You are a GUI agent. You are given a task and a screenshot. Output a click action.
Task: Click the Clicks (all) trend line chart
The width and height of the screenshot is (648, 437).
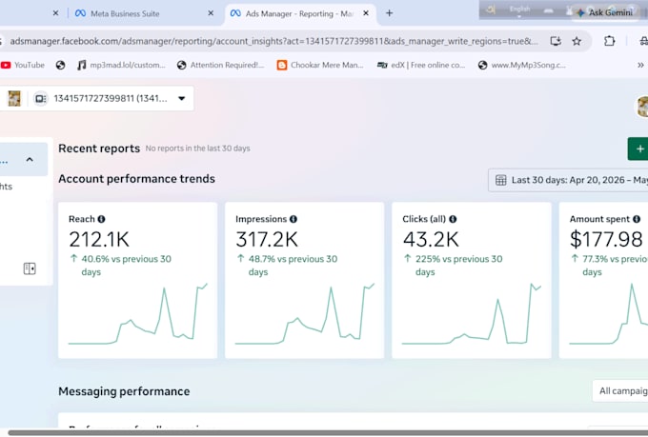[x=472, y=314]
